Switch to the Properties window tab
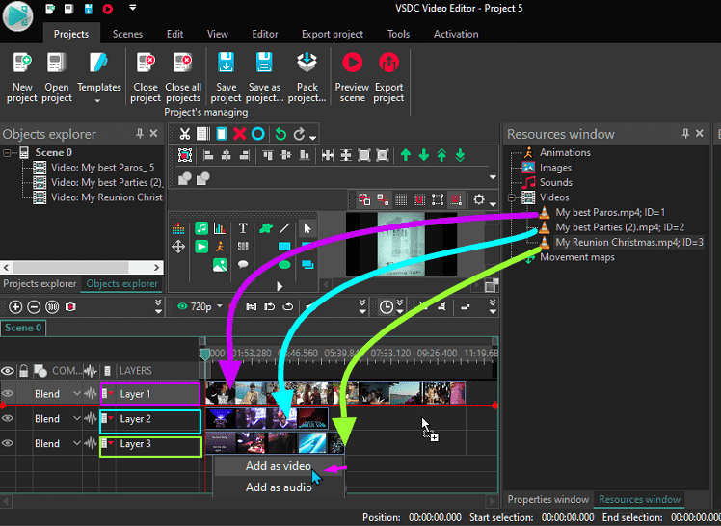 point(547,499)
